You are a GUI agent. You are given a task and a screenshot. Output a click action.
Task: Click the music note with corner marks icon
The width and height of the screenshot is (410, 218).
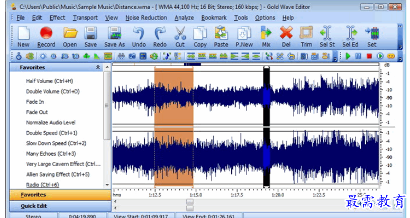point(167,56)
